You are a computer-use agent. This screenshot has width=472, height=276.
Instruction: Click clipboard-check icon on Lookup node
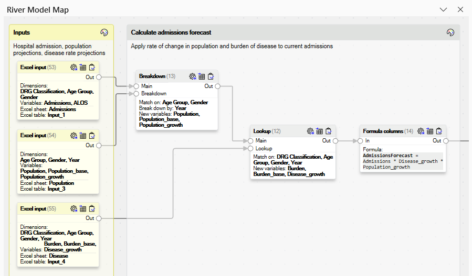(x=329, y=131)
